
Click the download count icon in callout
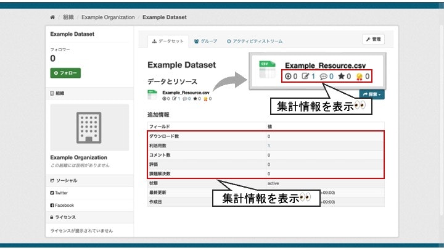pos(288,77)
